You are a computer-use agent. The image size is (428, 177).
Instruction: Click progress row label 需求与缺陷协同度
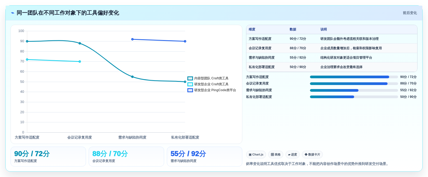[259, 90]
